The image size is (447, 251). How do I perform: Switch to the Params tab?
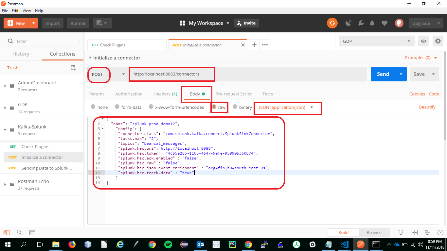click(97, 94)
